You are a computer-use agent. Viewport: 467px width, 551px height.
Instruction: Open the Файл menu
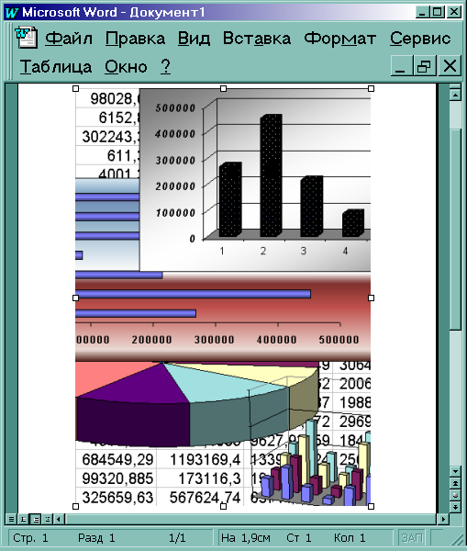click(69, 38)
